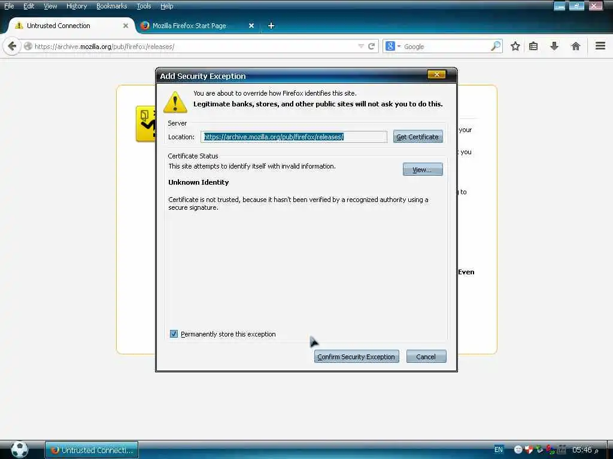
Task: Expand the search engine selector dropdown
Action: (x=399, y=47)
